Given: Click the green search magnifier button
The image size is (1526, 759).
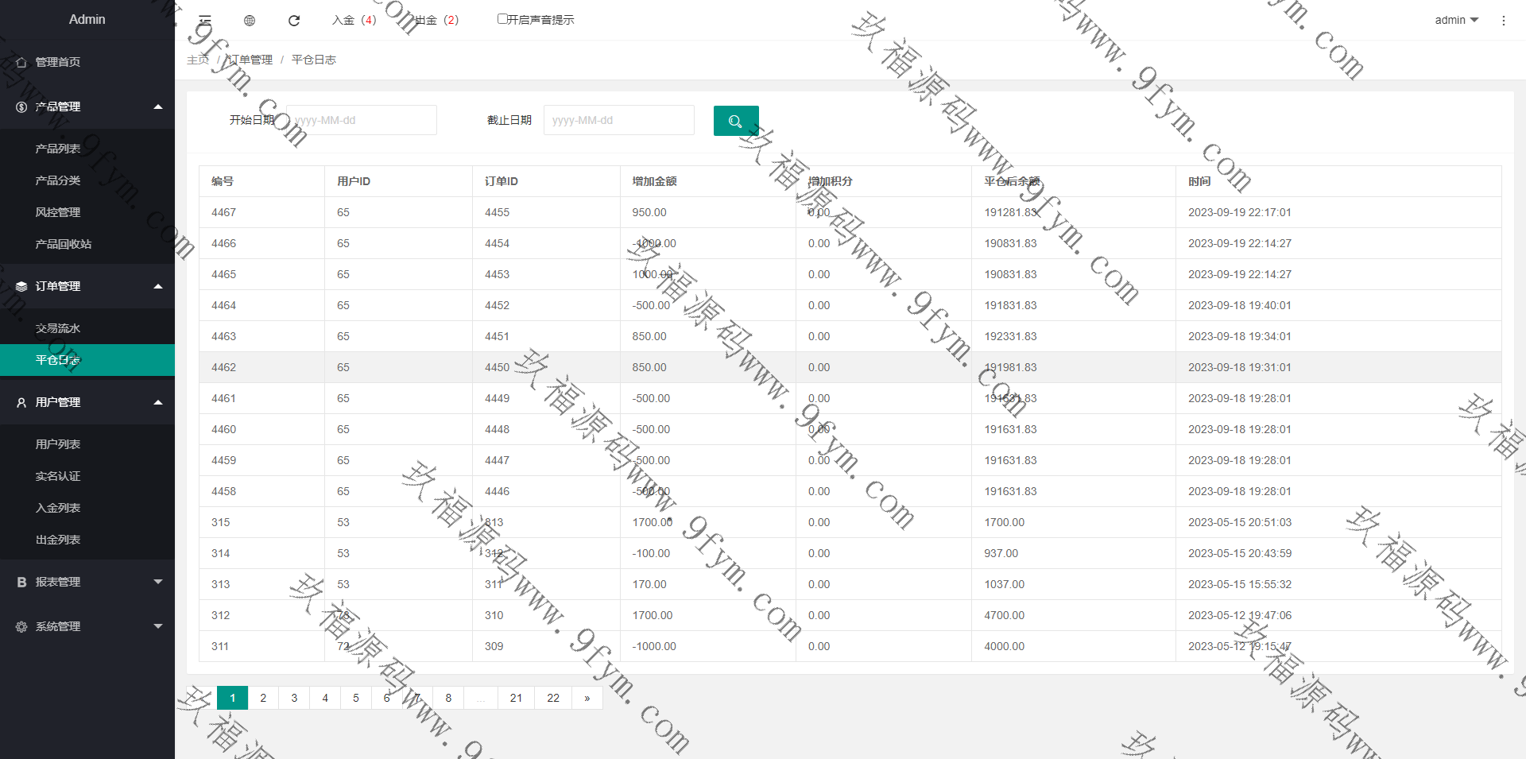Looking at the screenshot, I should pyautogui.click(x=735, y=121).
